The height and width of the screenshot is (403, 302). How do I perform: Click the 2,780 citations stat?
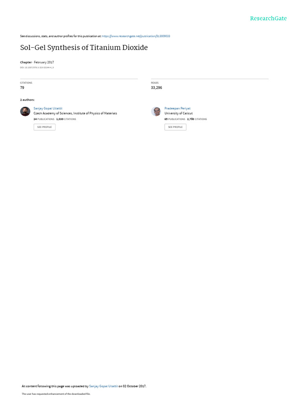click(x=197, y=119)
